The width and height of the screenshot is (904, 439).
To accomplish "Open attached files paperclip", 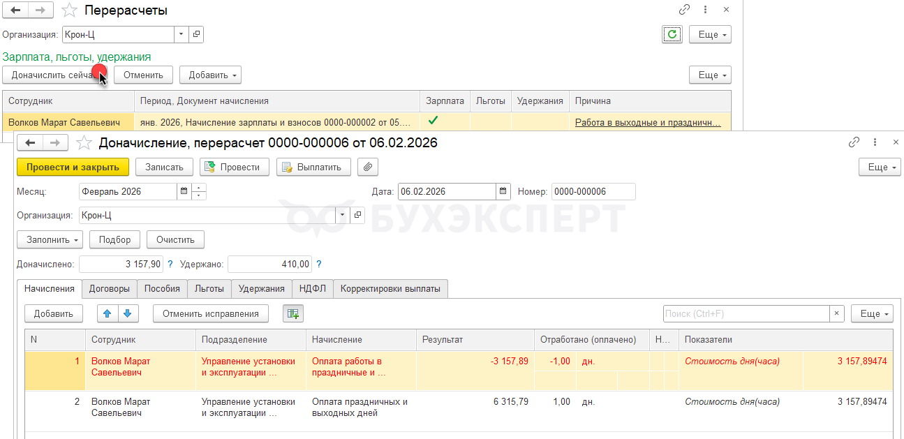I will (x=368, y=167).
